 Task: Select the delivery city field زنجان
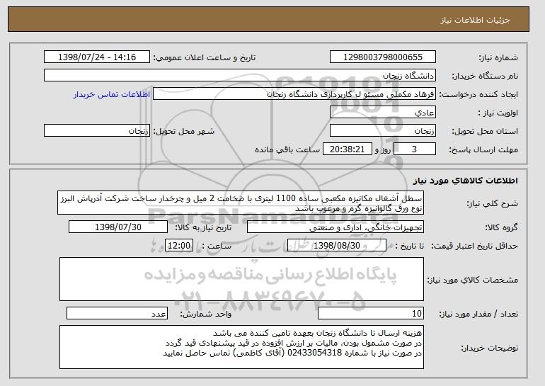(x=97, y=131)
